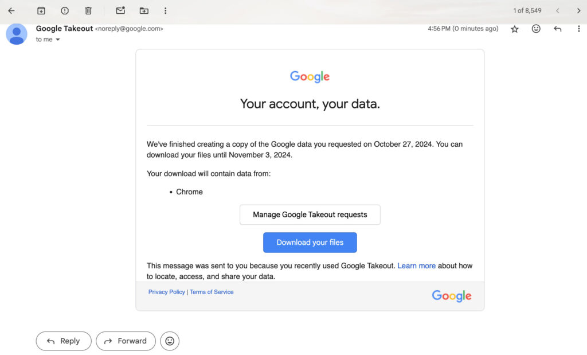The image size is (587, 355).
Task: Click "Manage Google Takeout requests"
Action: coord(310,214)
